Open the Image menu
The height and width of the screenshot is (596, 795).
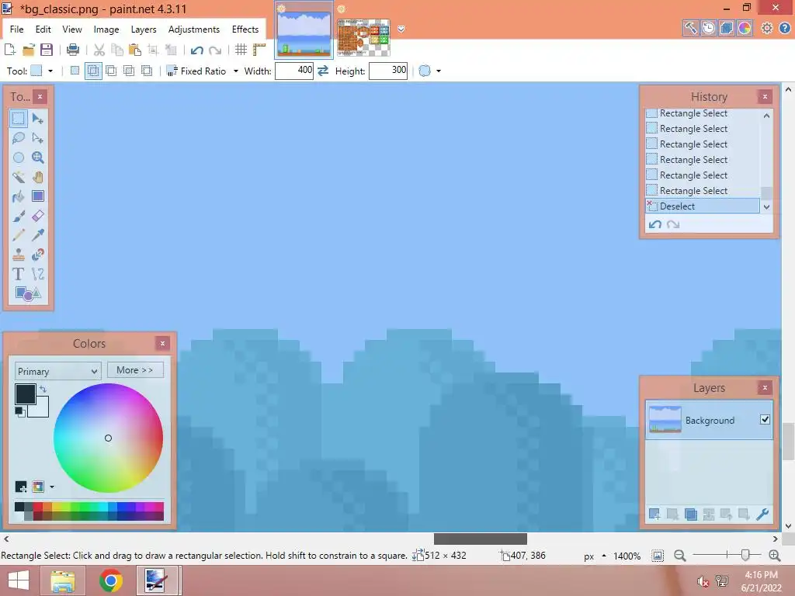point(106,29)
